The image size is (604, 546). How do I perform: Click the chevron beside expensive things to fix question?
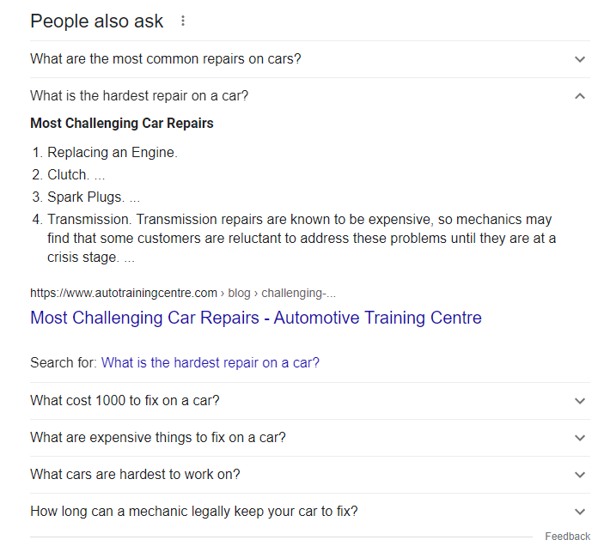coord(580,438)
